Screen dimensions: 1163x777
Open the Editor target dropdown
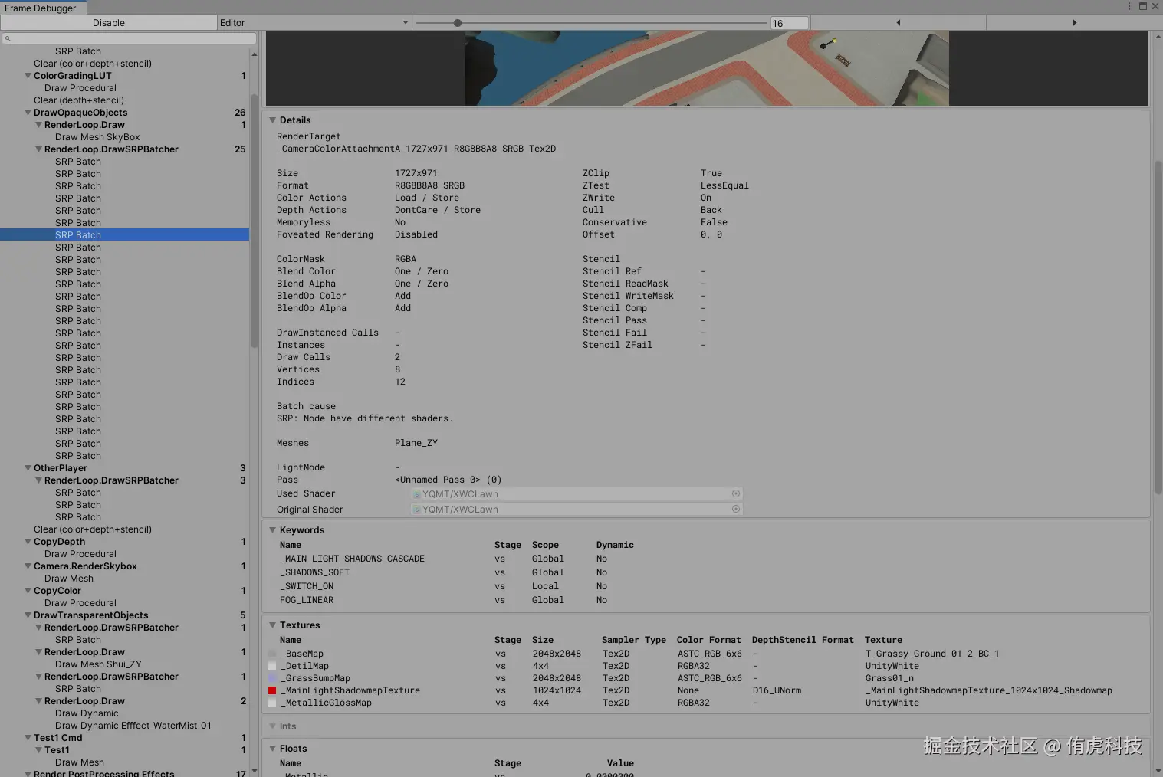pos(314,23)
